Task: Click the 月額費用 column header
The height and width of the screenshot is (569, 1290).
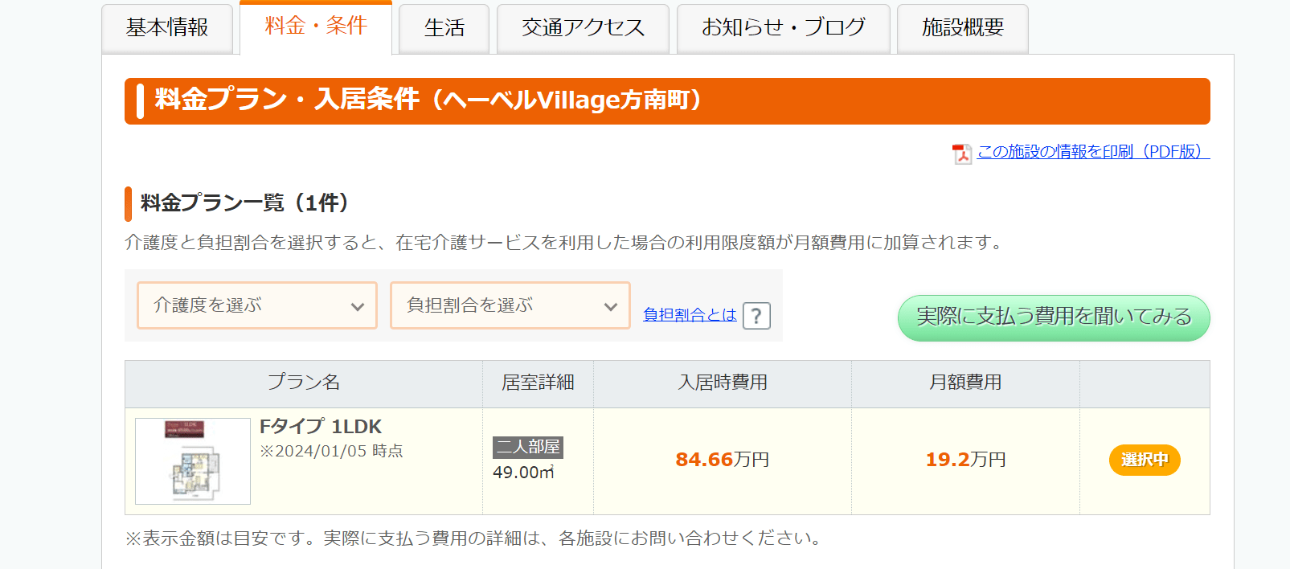Action: [x=965, y=383]
